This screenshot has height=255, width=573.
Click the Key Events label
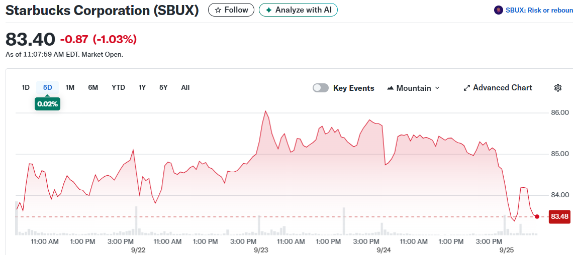point(354,88)
